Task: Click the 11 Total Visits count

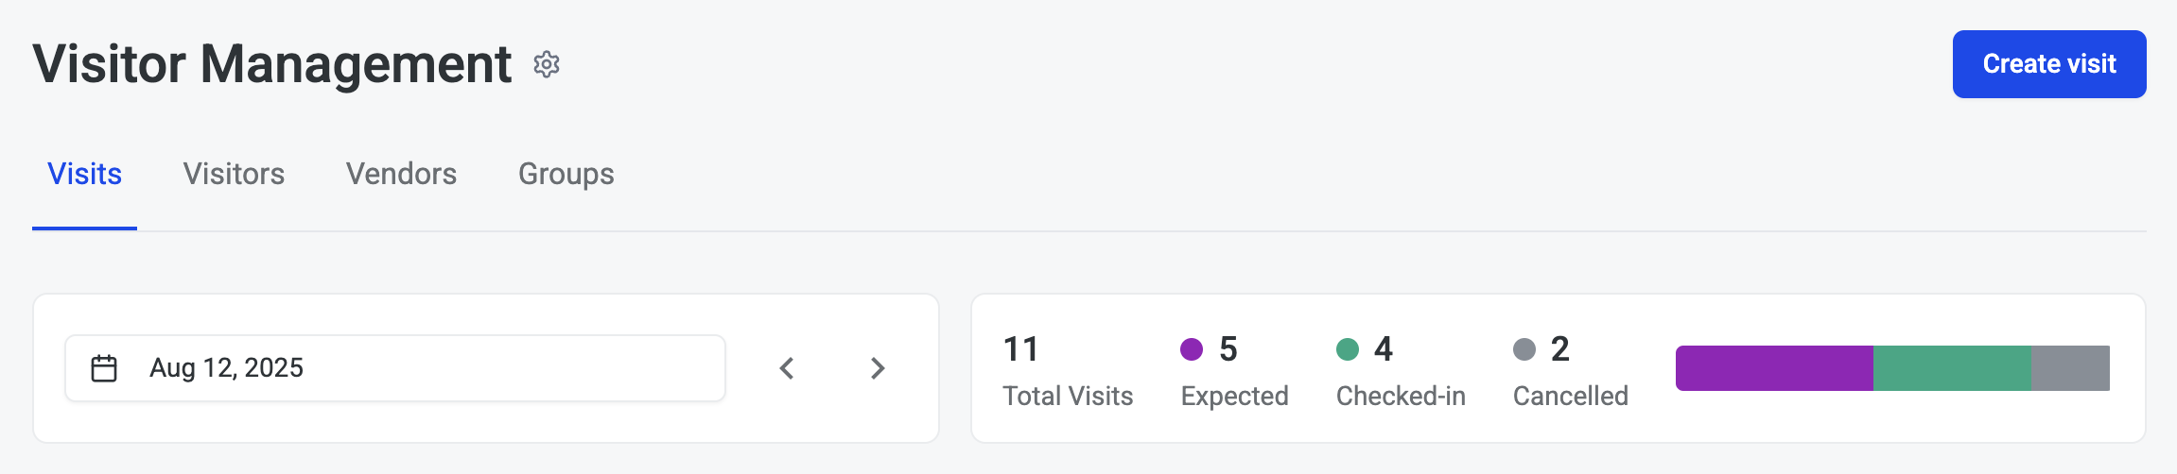Action: point(1021,349)
